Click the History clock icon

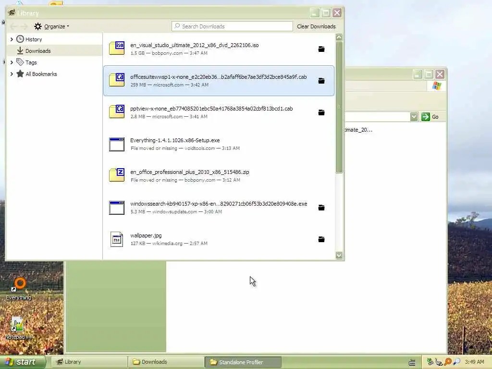click(x=20, y=39)
